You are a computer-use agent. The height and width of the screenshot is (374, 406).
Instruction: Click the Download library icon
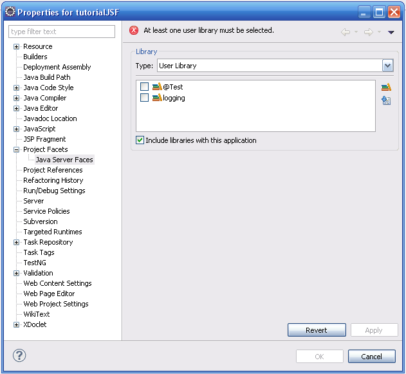pos(386,100)
